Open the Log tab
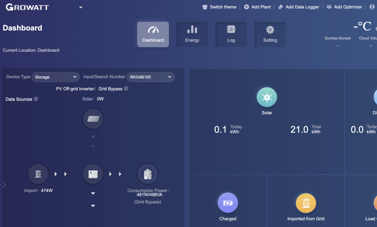 point(231,34)
